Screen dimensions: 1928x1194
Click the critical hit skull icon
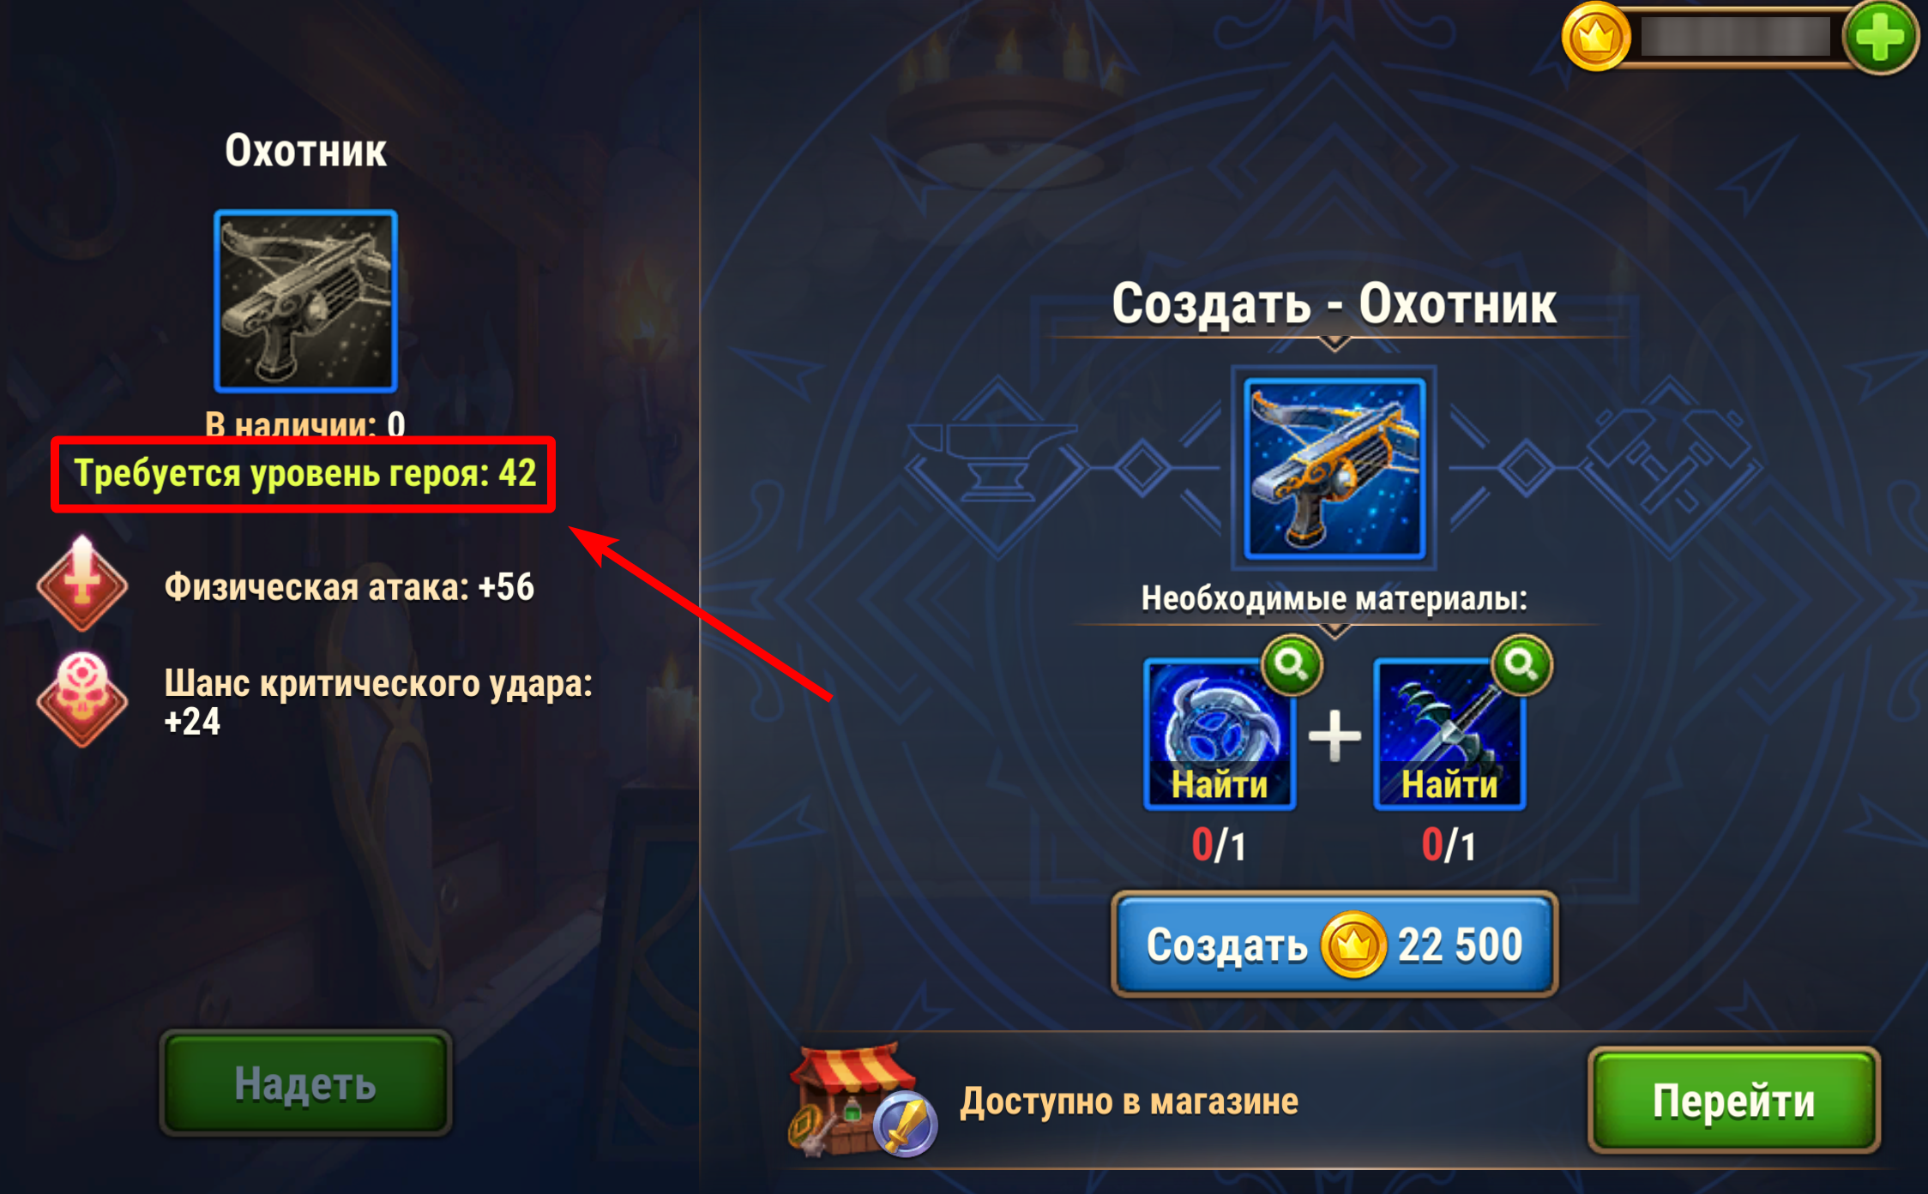click(81, 699)
